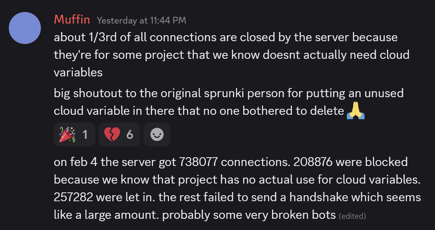Screen dimensions: 435x230
Task: Click the (edited) label
Action: (353, 216)
